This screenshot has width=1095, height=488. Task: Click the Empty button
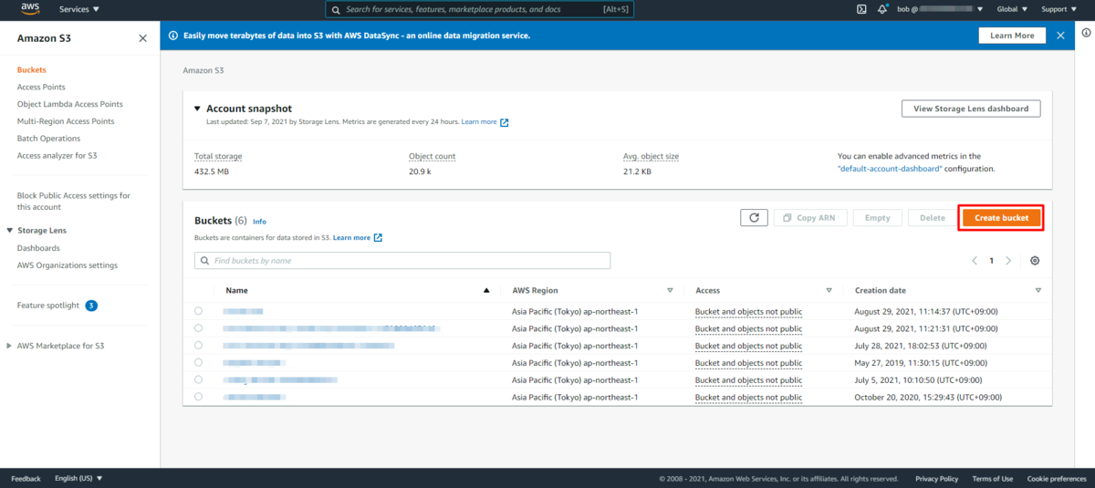tap(877, 218)
